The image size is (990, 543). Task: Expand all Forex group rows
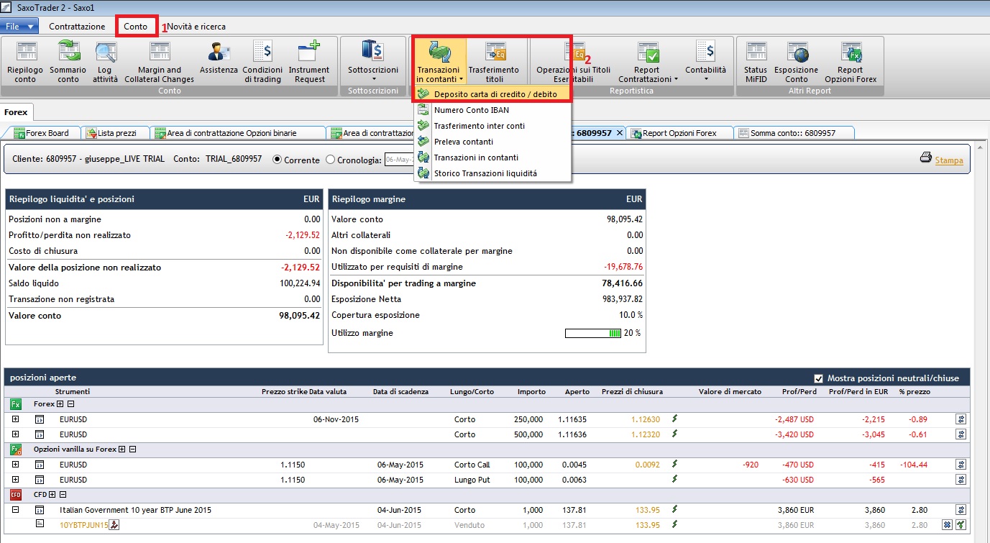click(x=60, y=404)
